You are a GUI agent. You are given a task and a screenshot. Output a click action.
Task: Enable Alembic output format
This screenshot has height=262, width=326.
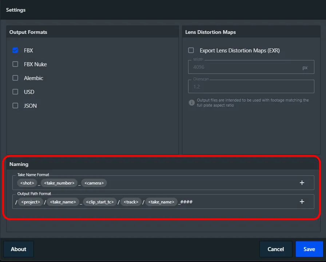pos(15,78)
